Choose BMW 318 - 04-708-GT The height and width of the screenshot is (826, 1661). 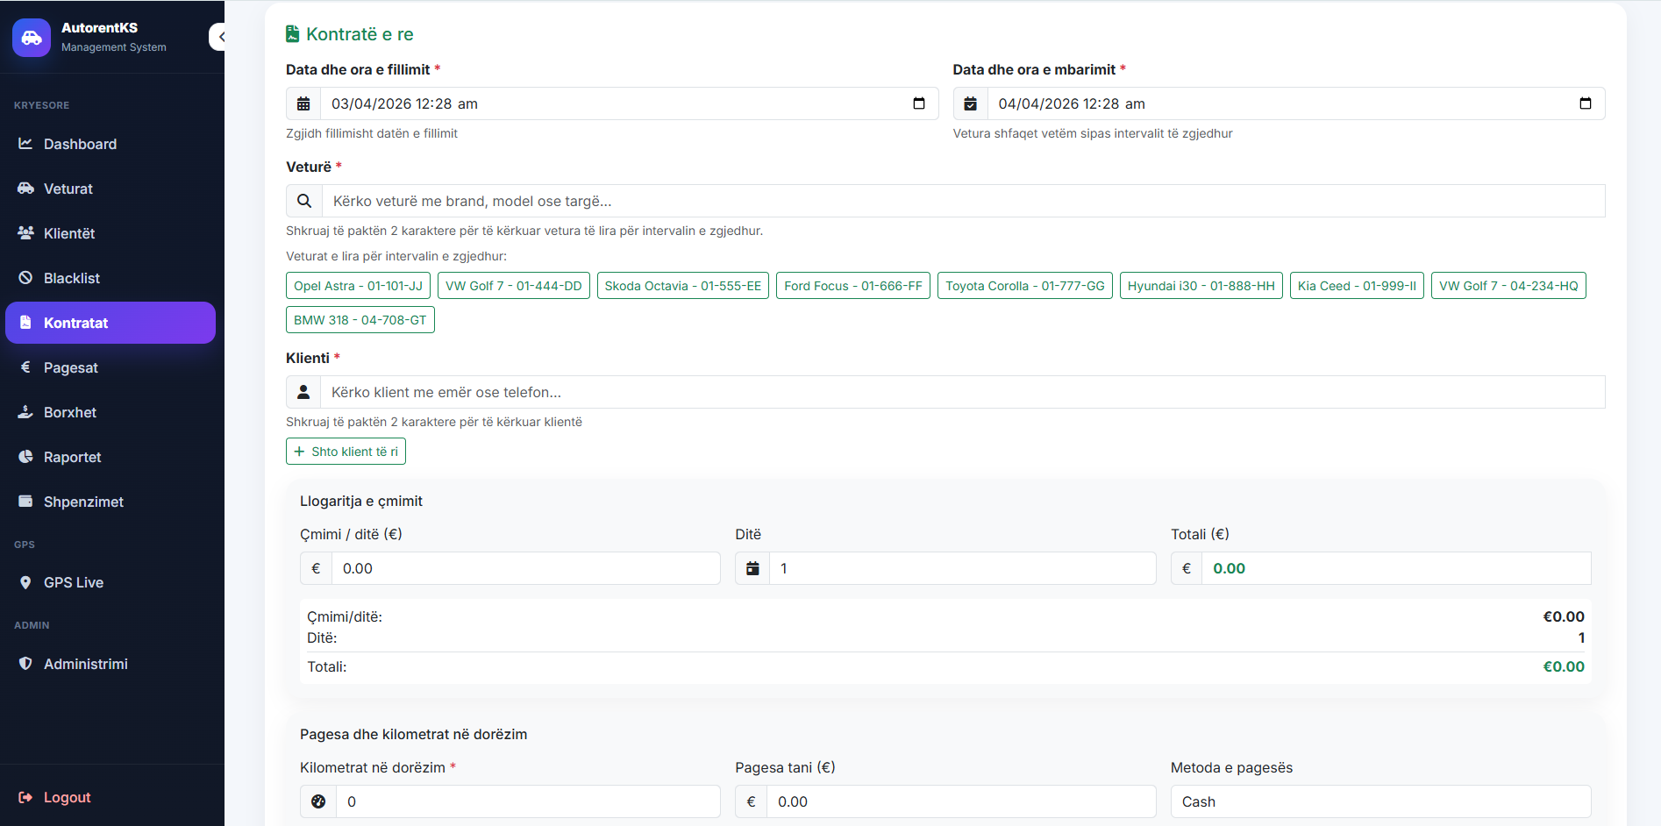click(360, 320)
